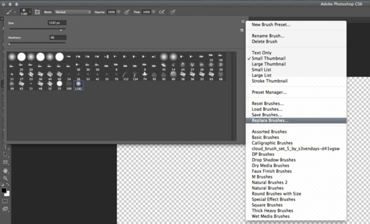370x224 pixels.
Task: Click the white background color swatch
Action: pyautogui.click(x=7, y=194)
